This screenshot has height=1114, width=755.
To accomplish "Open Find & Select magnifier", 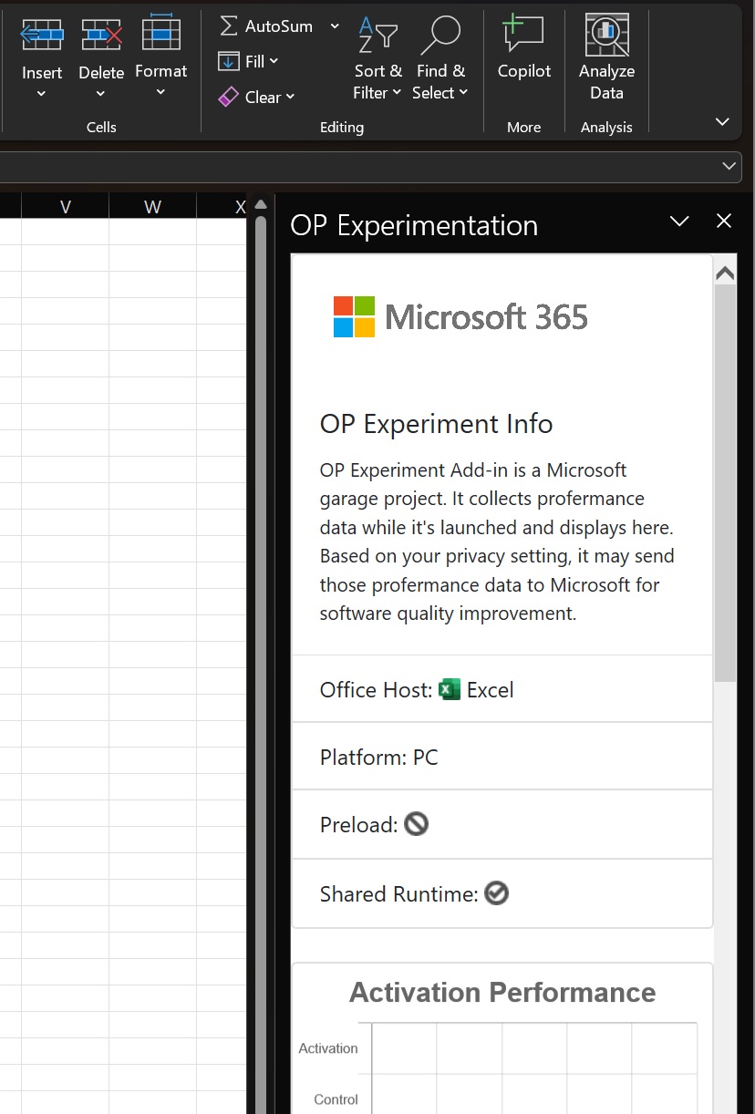I will (440, 36).
